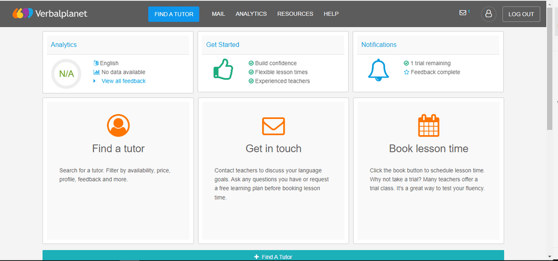Expand View all feedback arrow
The height and width of the screenshot is (261, 558).
[x=95, y=81]
